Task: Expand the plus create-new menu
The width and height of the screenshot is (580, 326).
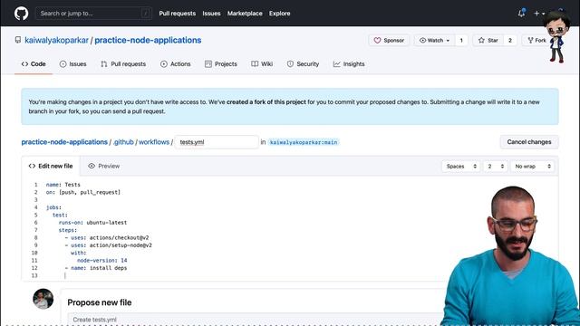Action: coord(539,14)
